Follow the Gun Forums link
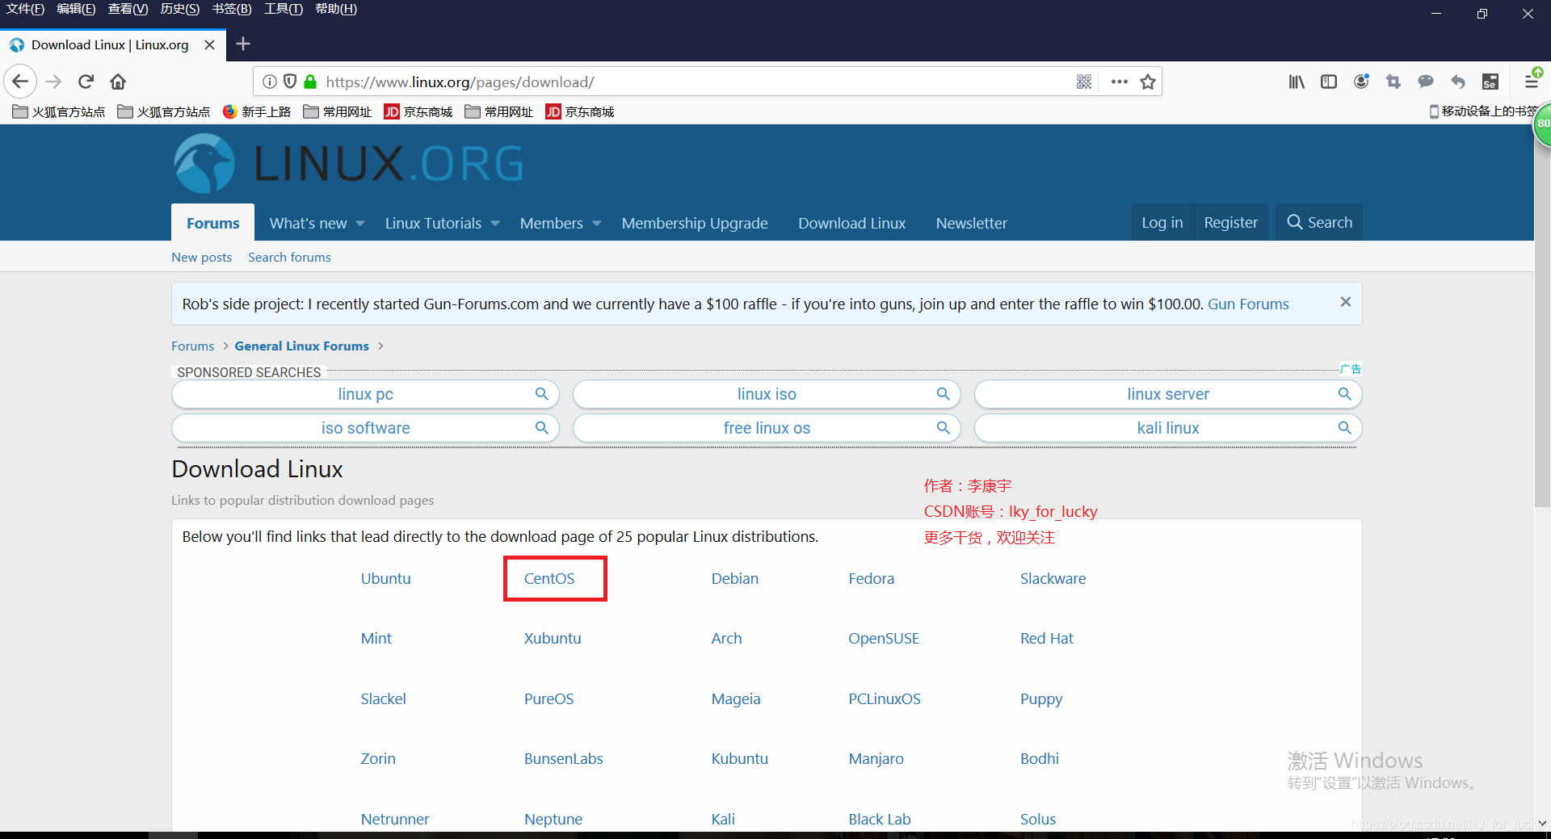The image size is (1551, 839). 1248,304
